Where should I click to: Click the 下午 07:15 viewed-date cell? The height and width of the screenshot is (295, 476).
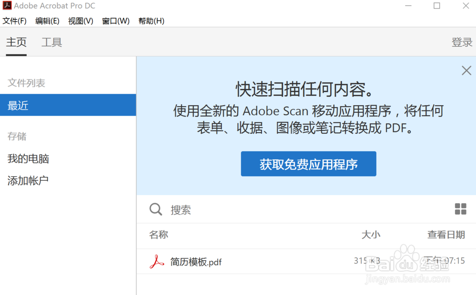point(444,261)
